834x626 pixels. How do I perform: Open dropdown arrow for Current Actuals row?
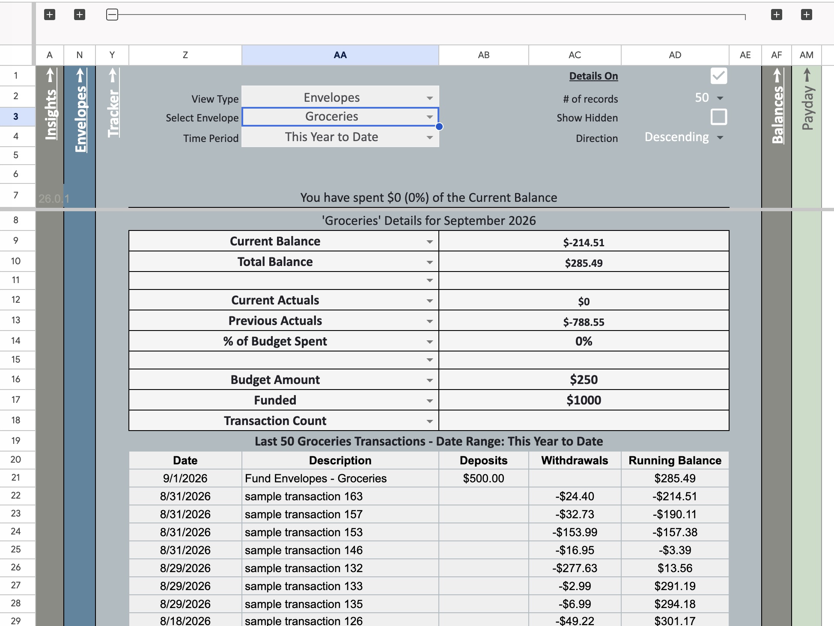(429, 301)
